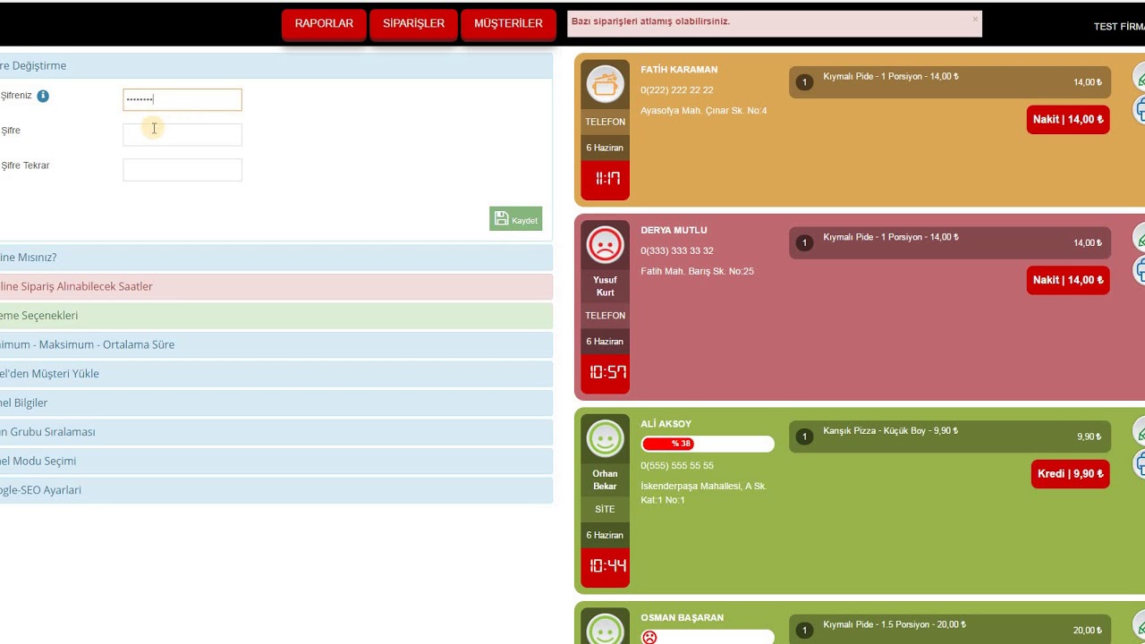Click Osman Başaran's rating bar with sad face
This screenshot has width=1145, height=644.
[x=708, y=637]
